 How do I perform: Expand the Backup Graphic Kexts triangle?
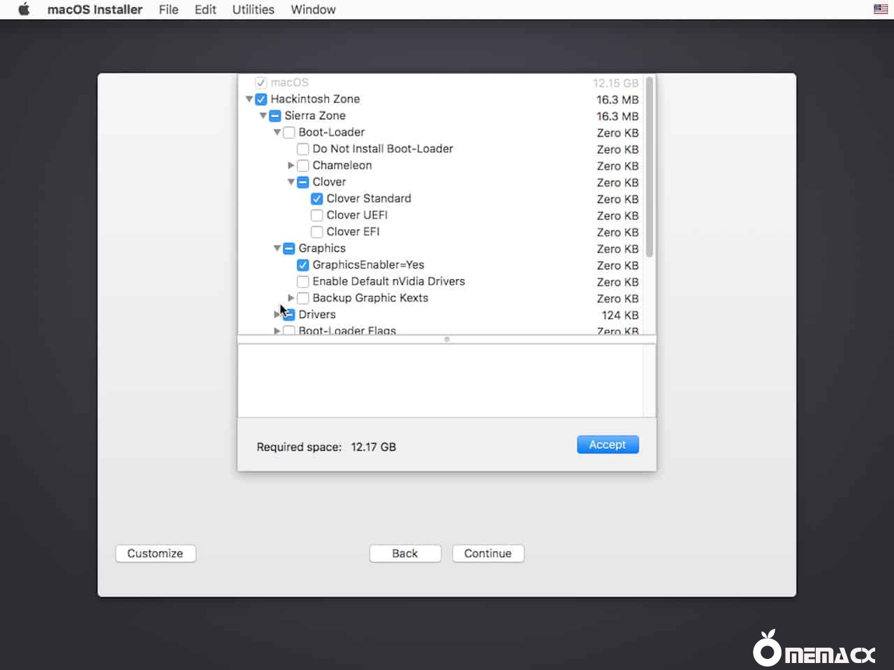291,298
